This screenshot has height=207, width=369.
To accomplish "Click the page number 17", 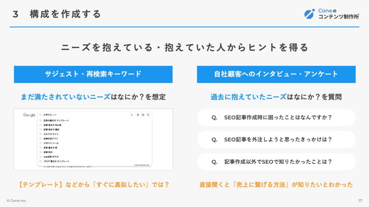I will 360,201.
